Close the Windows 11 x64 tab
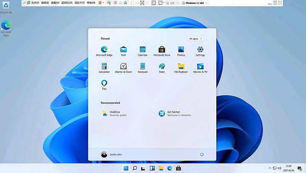 [207, 3]
